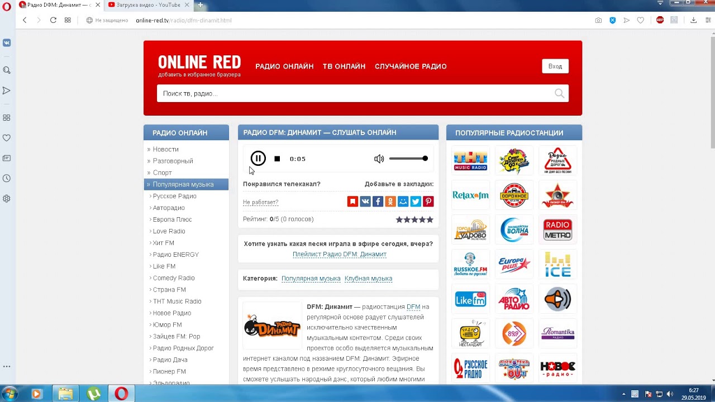Open personal news in Opera sidebar

click(7, 158)
